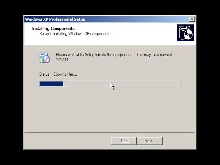Click the 'Please wait while Setup installs' message

pyautogui.click(x=114, y=57)
